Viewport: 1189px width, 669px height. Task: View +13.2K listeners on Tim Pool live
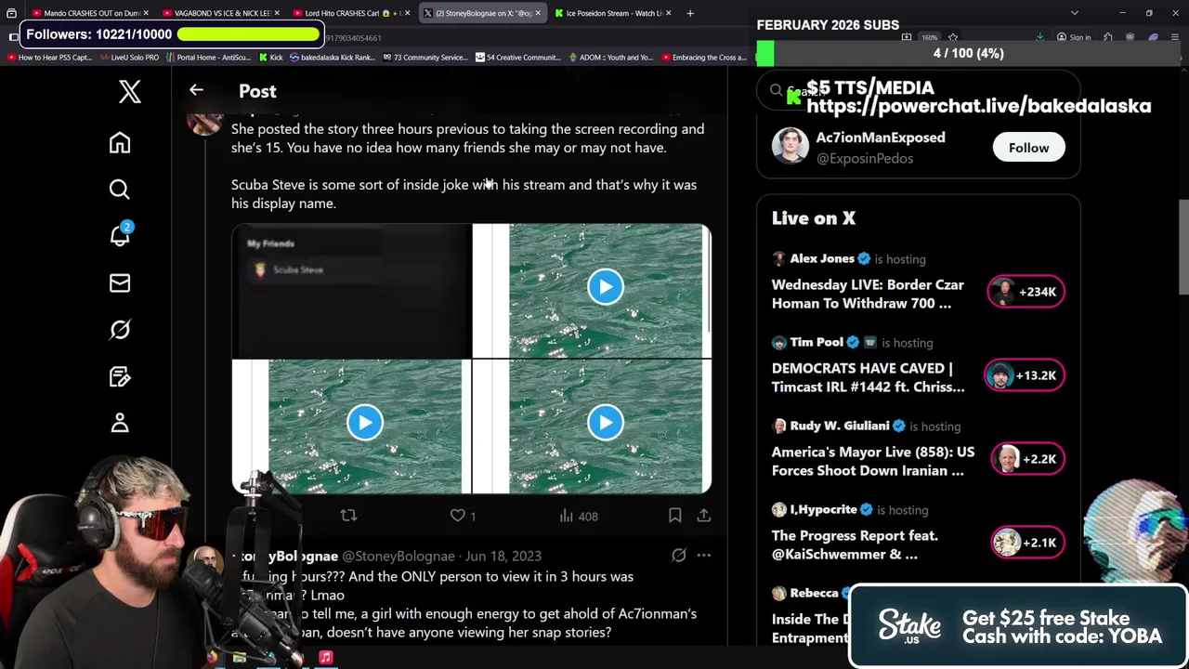click(1024, 375)
